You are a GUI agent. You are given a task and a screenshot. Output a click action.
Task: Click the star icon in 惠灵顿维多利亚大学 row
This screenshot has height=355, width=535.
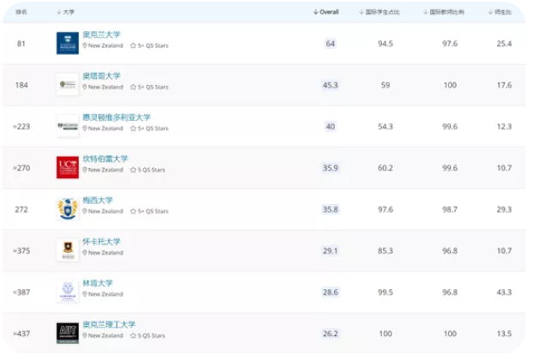click(x=133, y=129)
